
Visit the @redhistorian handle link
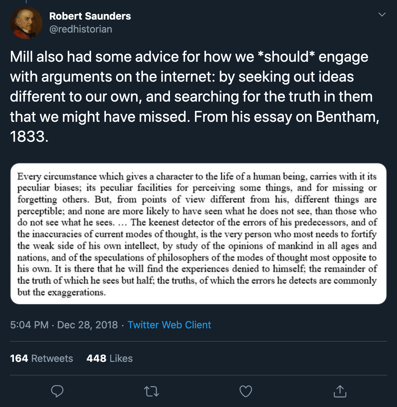81,29
